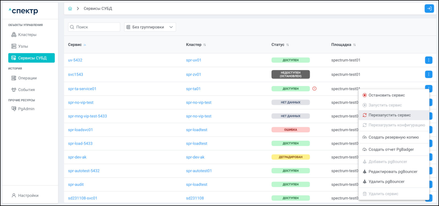Click the logout icon button top right
Screen dimensions: 439x206
click(x=429, y=8)
